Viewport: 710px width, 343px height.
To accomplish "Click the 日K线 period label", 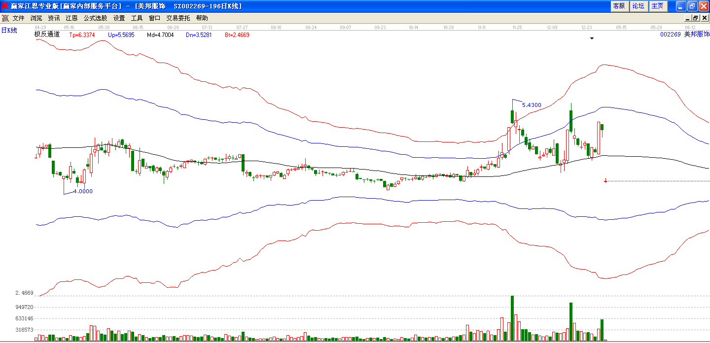I will click(x=9, y=30).
